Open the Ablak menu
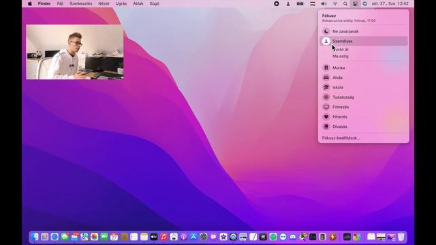This screenshot has height=245, width=436. [x=138, y=3]
